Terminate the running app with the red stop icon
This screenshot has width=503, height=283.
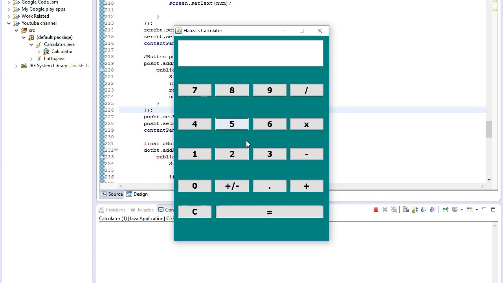pos(376,210)
